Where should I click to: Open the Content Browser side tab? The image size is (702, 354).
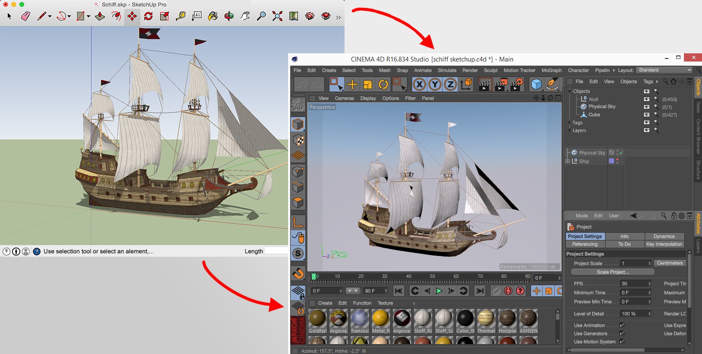pos(698,136)
